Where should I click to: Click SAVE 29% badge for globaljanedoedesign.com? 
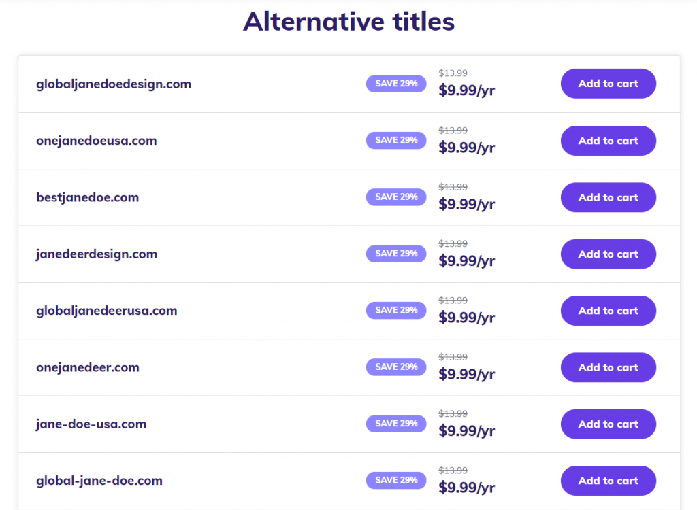click(x=396, y=84)
